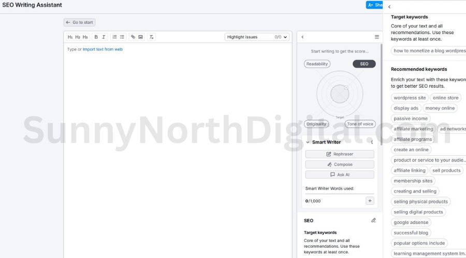Image resolution: width=466 pixels, height=258 pixels.
Task: Select the Originality score tab
Action: pyautogui.click(x=316, y=124)
